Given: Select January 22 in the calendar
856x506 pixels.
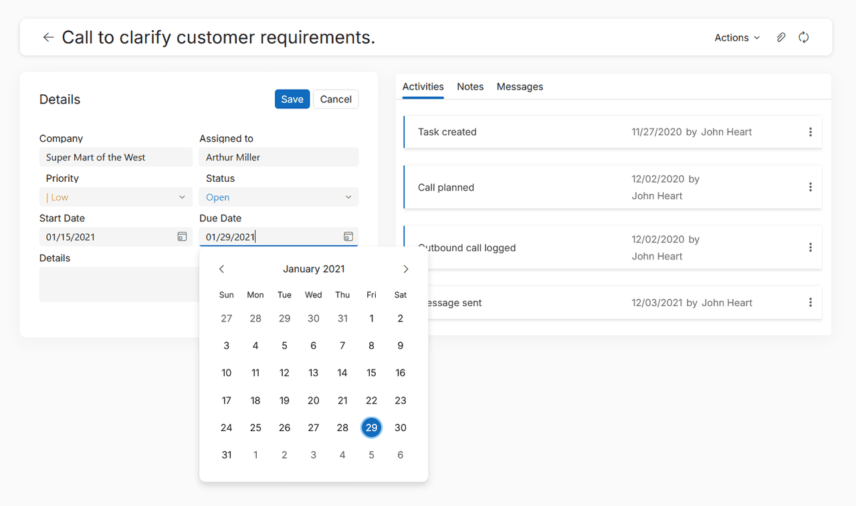Looking at the screenshot, I should (x=371, y=400).
